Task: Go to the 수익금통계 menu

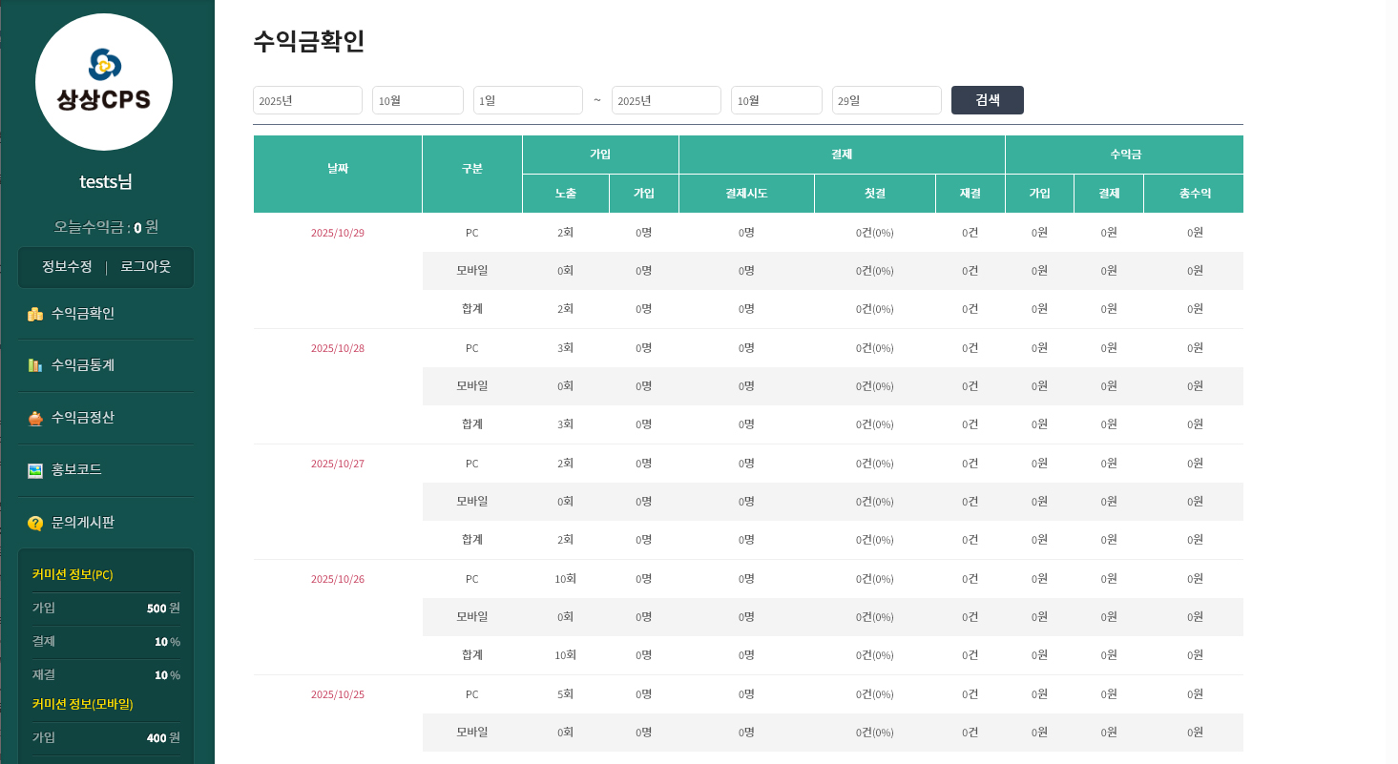Action: click(83, 365)
